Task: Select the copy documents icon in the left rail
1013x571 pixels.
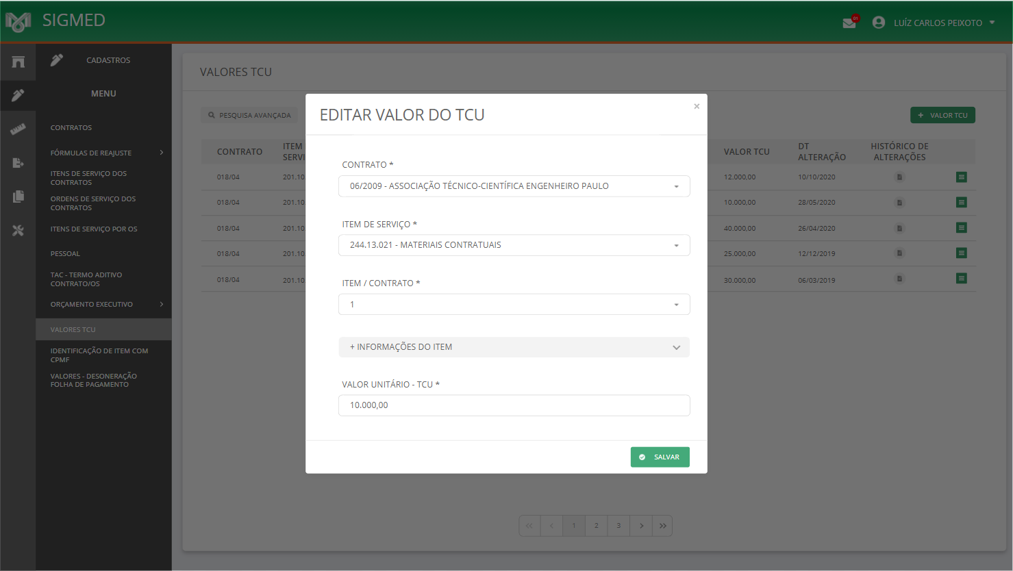Action: point(18,196)
